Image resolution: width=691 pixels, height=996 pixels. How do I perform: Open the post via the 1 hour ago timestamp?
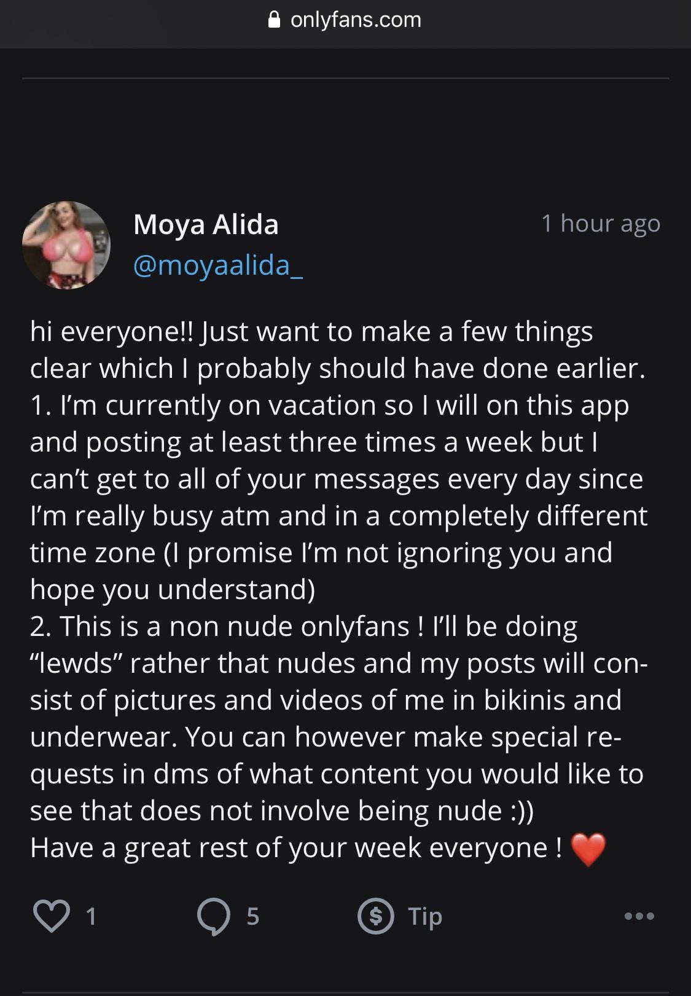600,224
